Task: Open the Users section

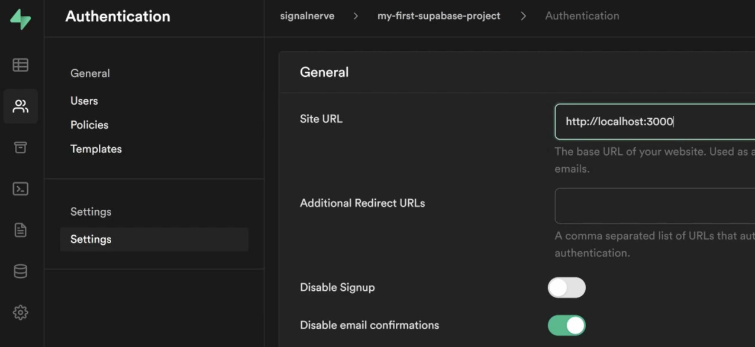Action: (84, 101)
